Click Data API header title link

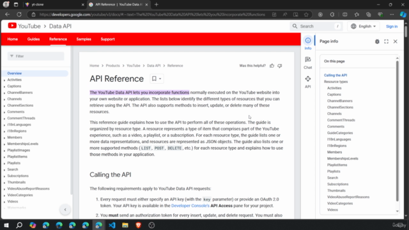pyautogui.click(x=60, y=26)
